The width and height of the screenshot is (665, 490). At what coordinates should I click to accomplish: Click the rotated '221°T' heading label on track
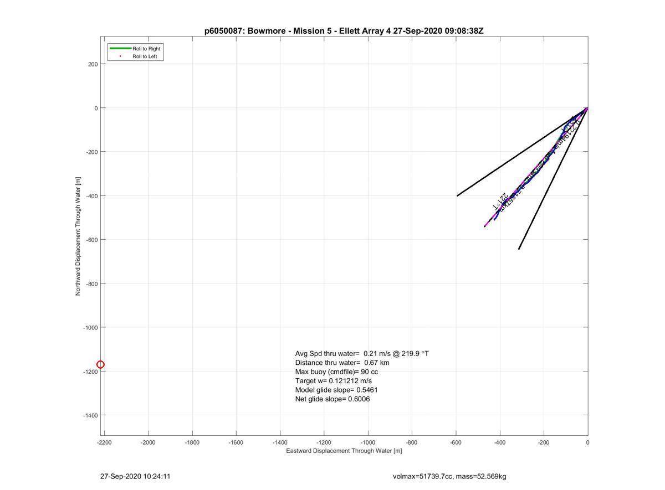pos(501,202)
